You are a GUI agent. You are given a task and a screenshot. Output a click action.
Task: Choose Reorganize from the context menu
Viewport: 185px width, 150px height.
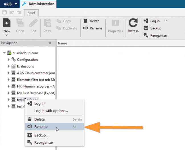point(55,142)
